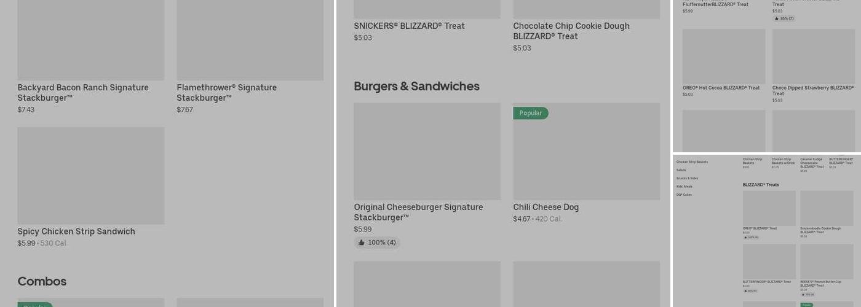This screenshot has width=861, height=307.
Task: Jump to Kids' Meals sidebar category
Action: tap(684, 186)
